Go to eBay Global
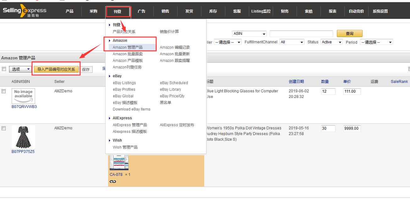 pos(123,96)
